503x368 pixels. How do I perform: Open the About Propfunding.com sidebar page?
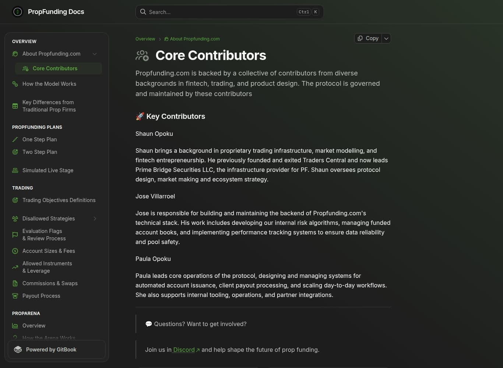pos(52,54)
